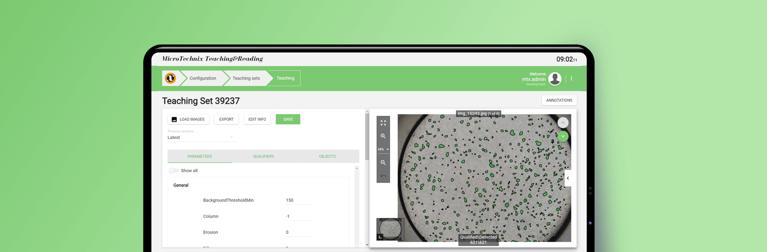Expand the side panel with left chevron
This screenshot has width=767, height=252.
pyautogui.click(x=568, y=178)
